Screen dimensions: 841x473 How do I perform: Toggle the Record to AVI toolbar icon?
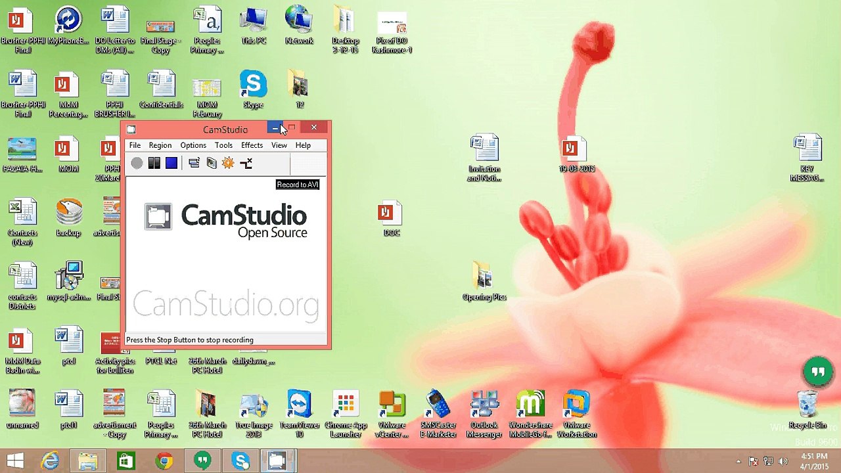pos(212,163)
